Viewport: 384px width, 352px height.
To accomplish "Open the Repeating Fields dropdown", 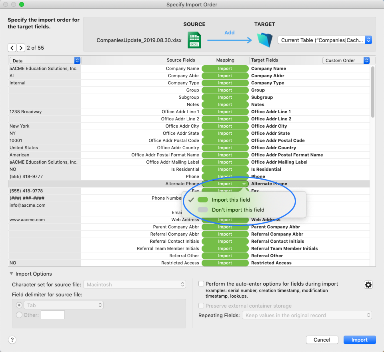I will click(x=307, y=315).
